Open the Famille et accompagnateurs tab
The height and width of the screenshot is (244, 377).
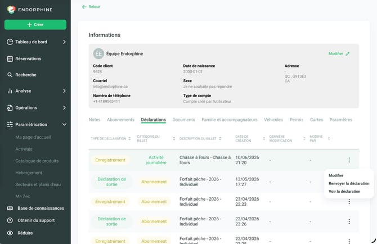point(230,120)
